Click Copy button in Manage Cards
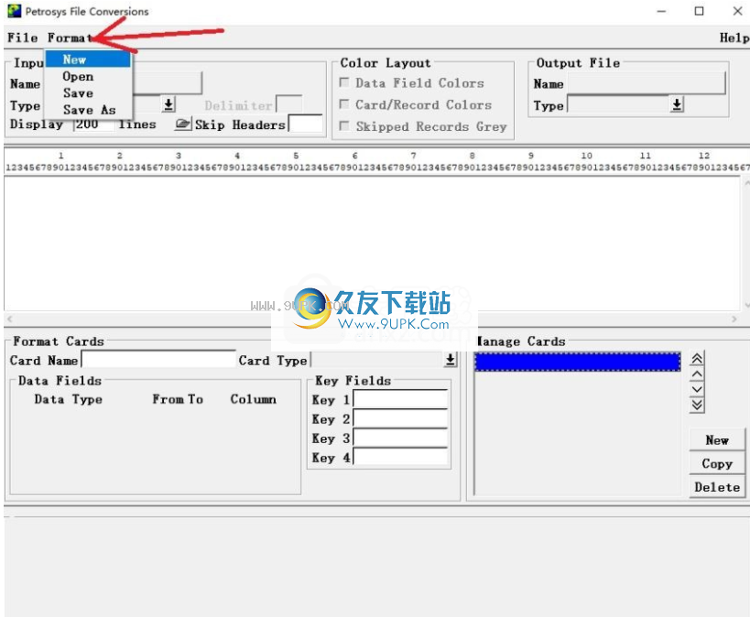Viewport: 750px width, 617px height. pyautogui.click(x=717, y=463)
